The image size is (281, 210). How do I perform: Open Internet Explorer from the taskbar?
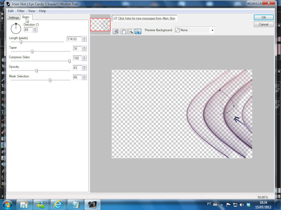coord(58,205)
